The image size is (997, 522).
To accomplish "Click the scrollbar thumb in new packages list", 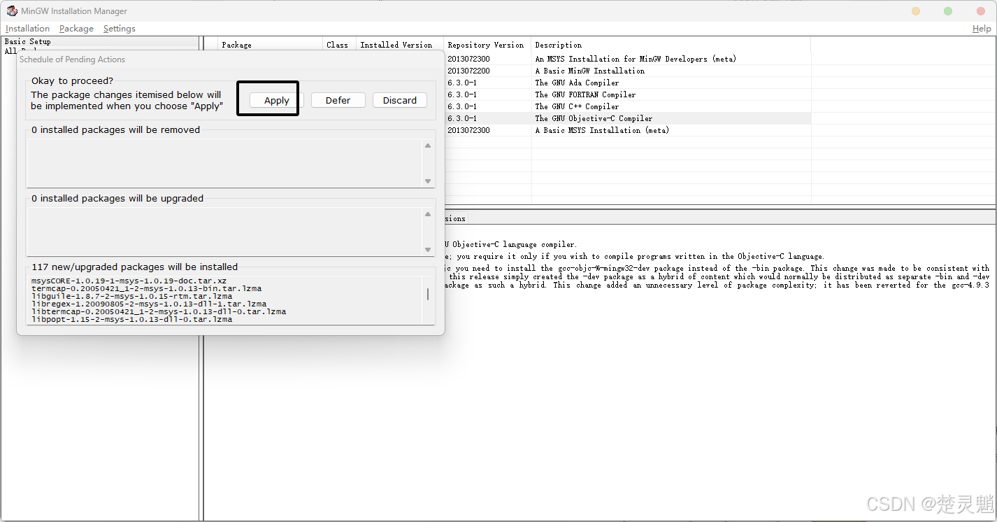I will pos(428,294).
